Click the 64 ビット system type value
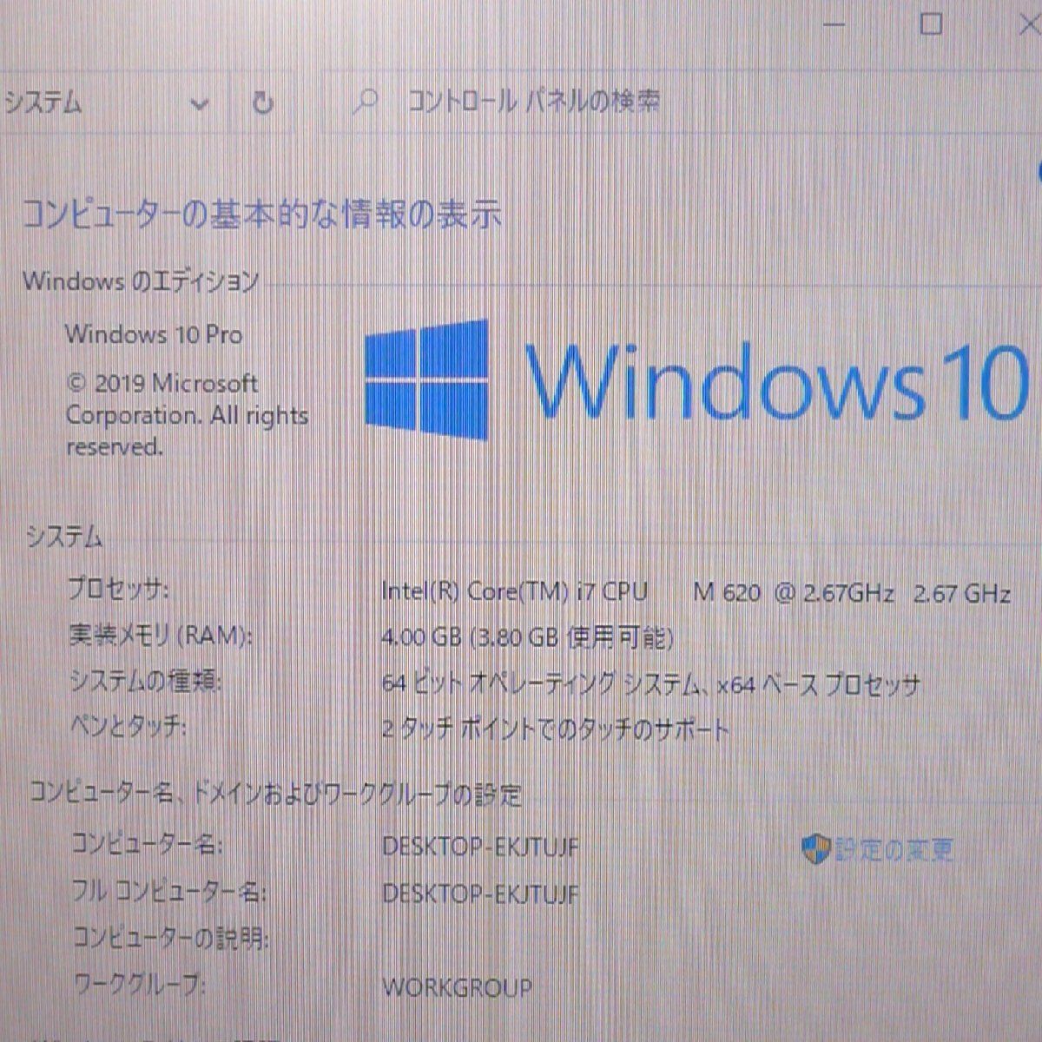The image size is (1042, 1042). point(650,684)
